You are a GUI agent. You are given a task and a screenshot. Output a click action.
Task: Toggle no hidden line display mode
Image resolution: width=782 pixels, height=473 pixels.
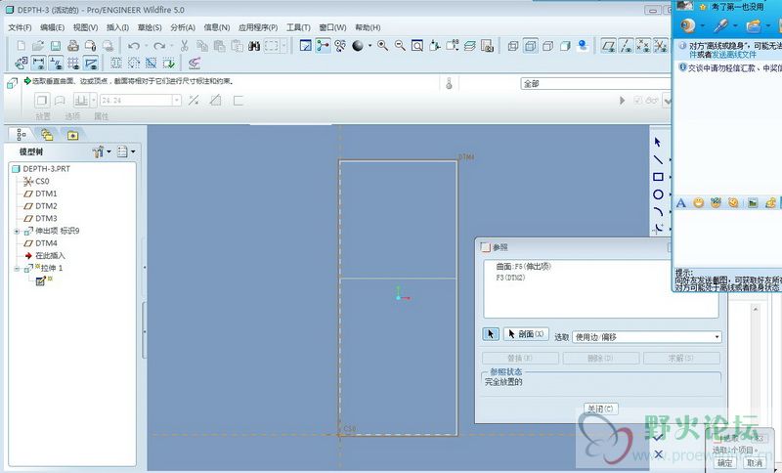(x=548, y=46)
